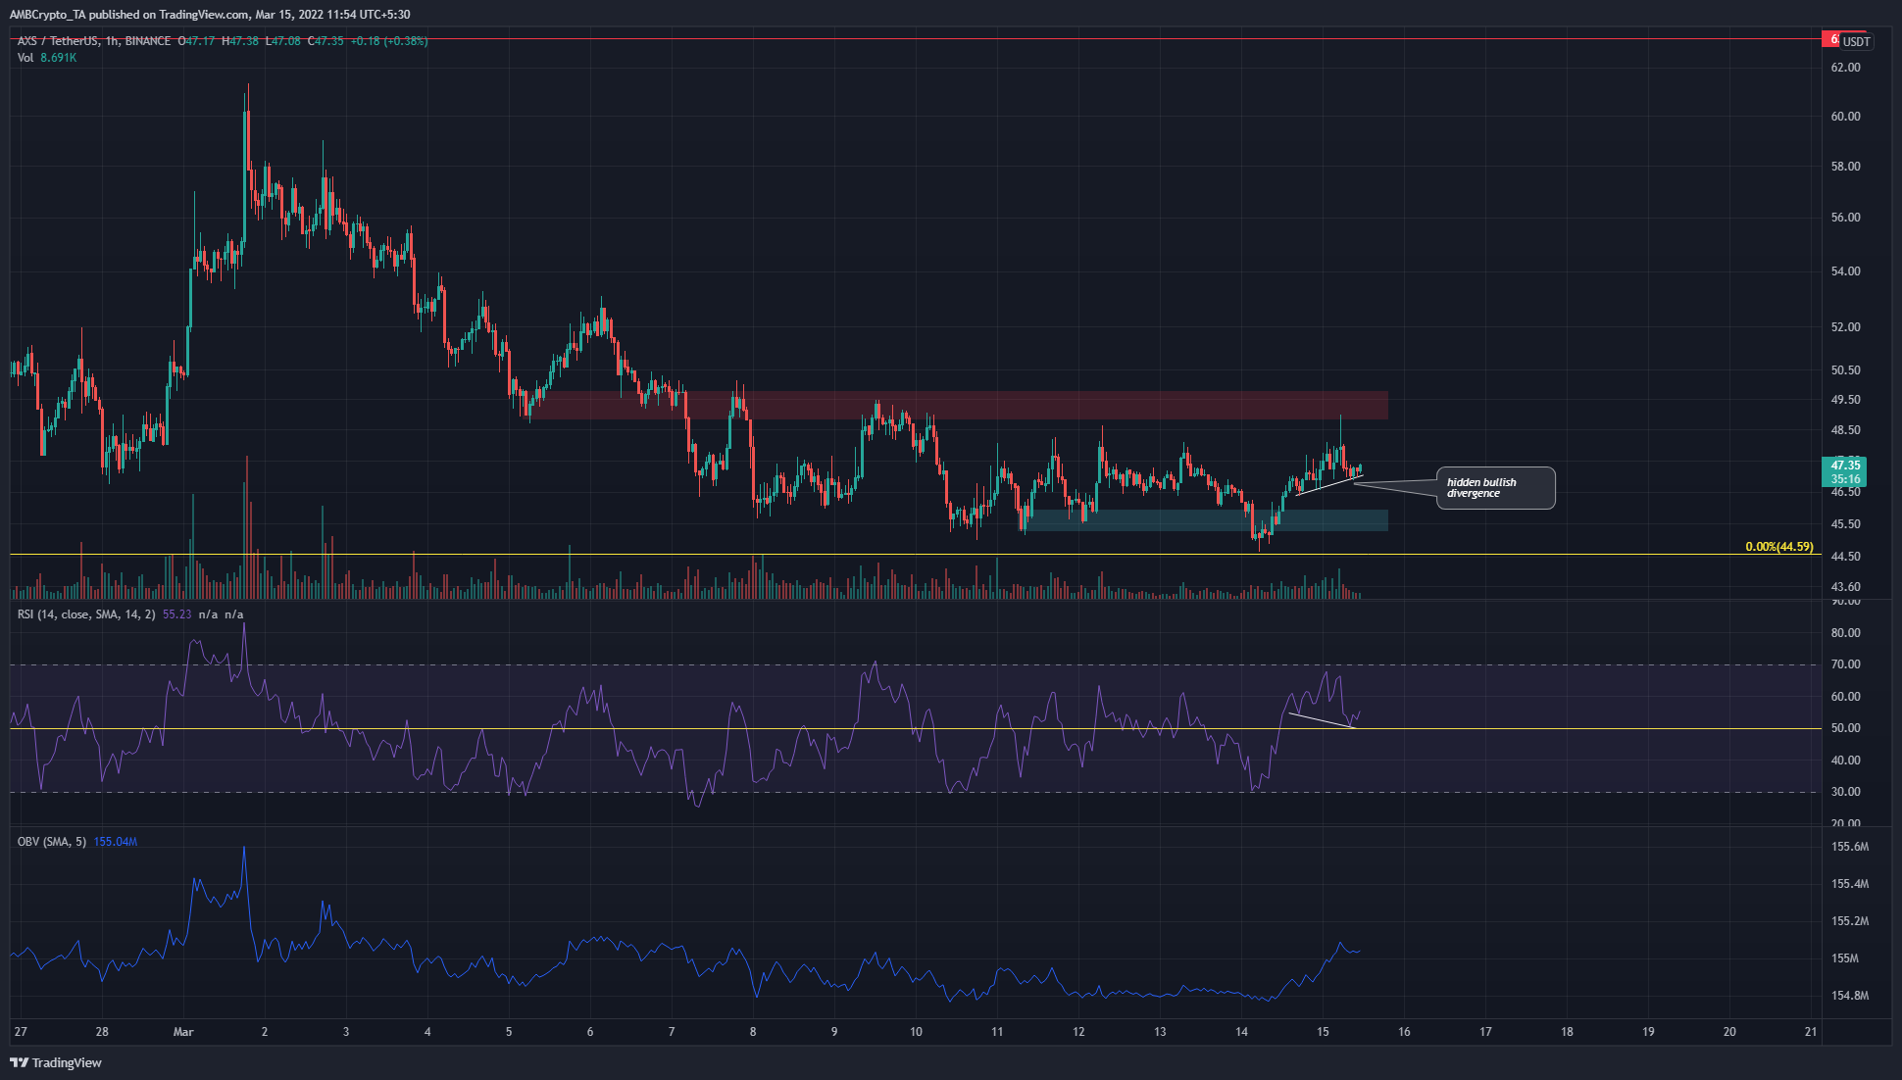Click the 60.00 price scale label

coord(1845,117)
